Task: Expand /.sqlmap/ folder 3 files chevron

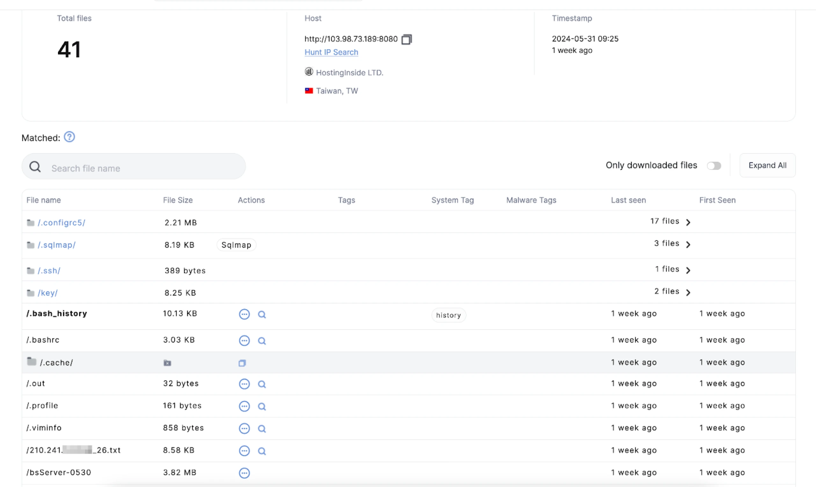Action: (688, 244)
